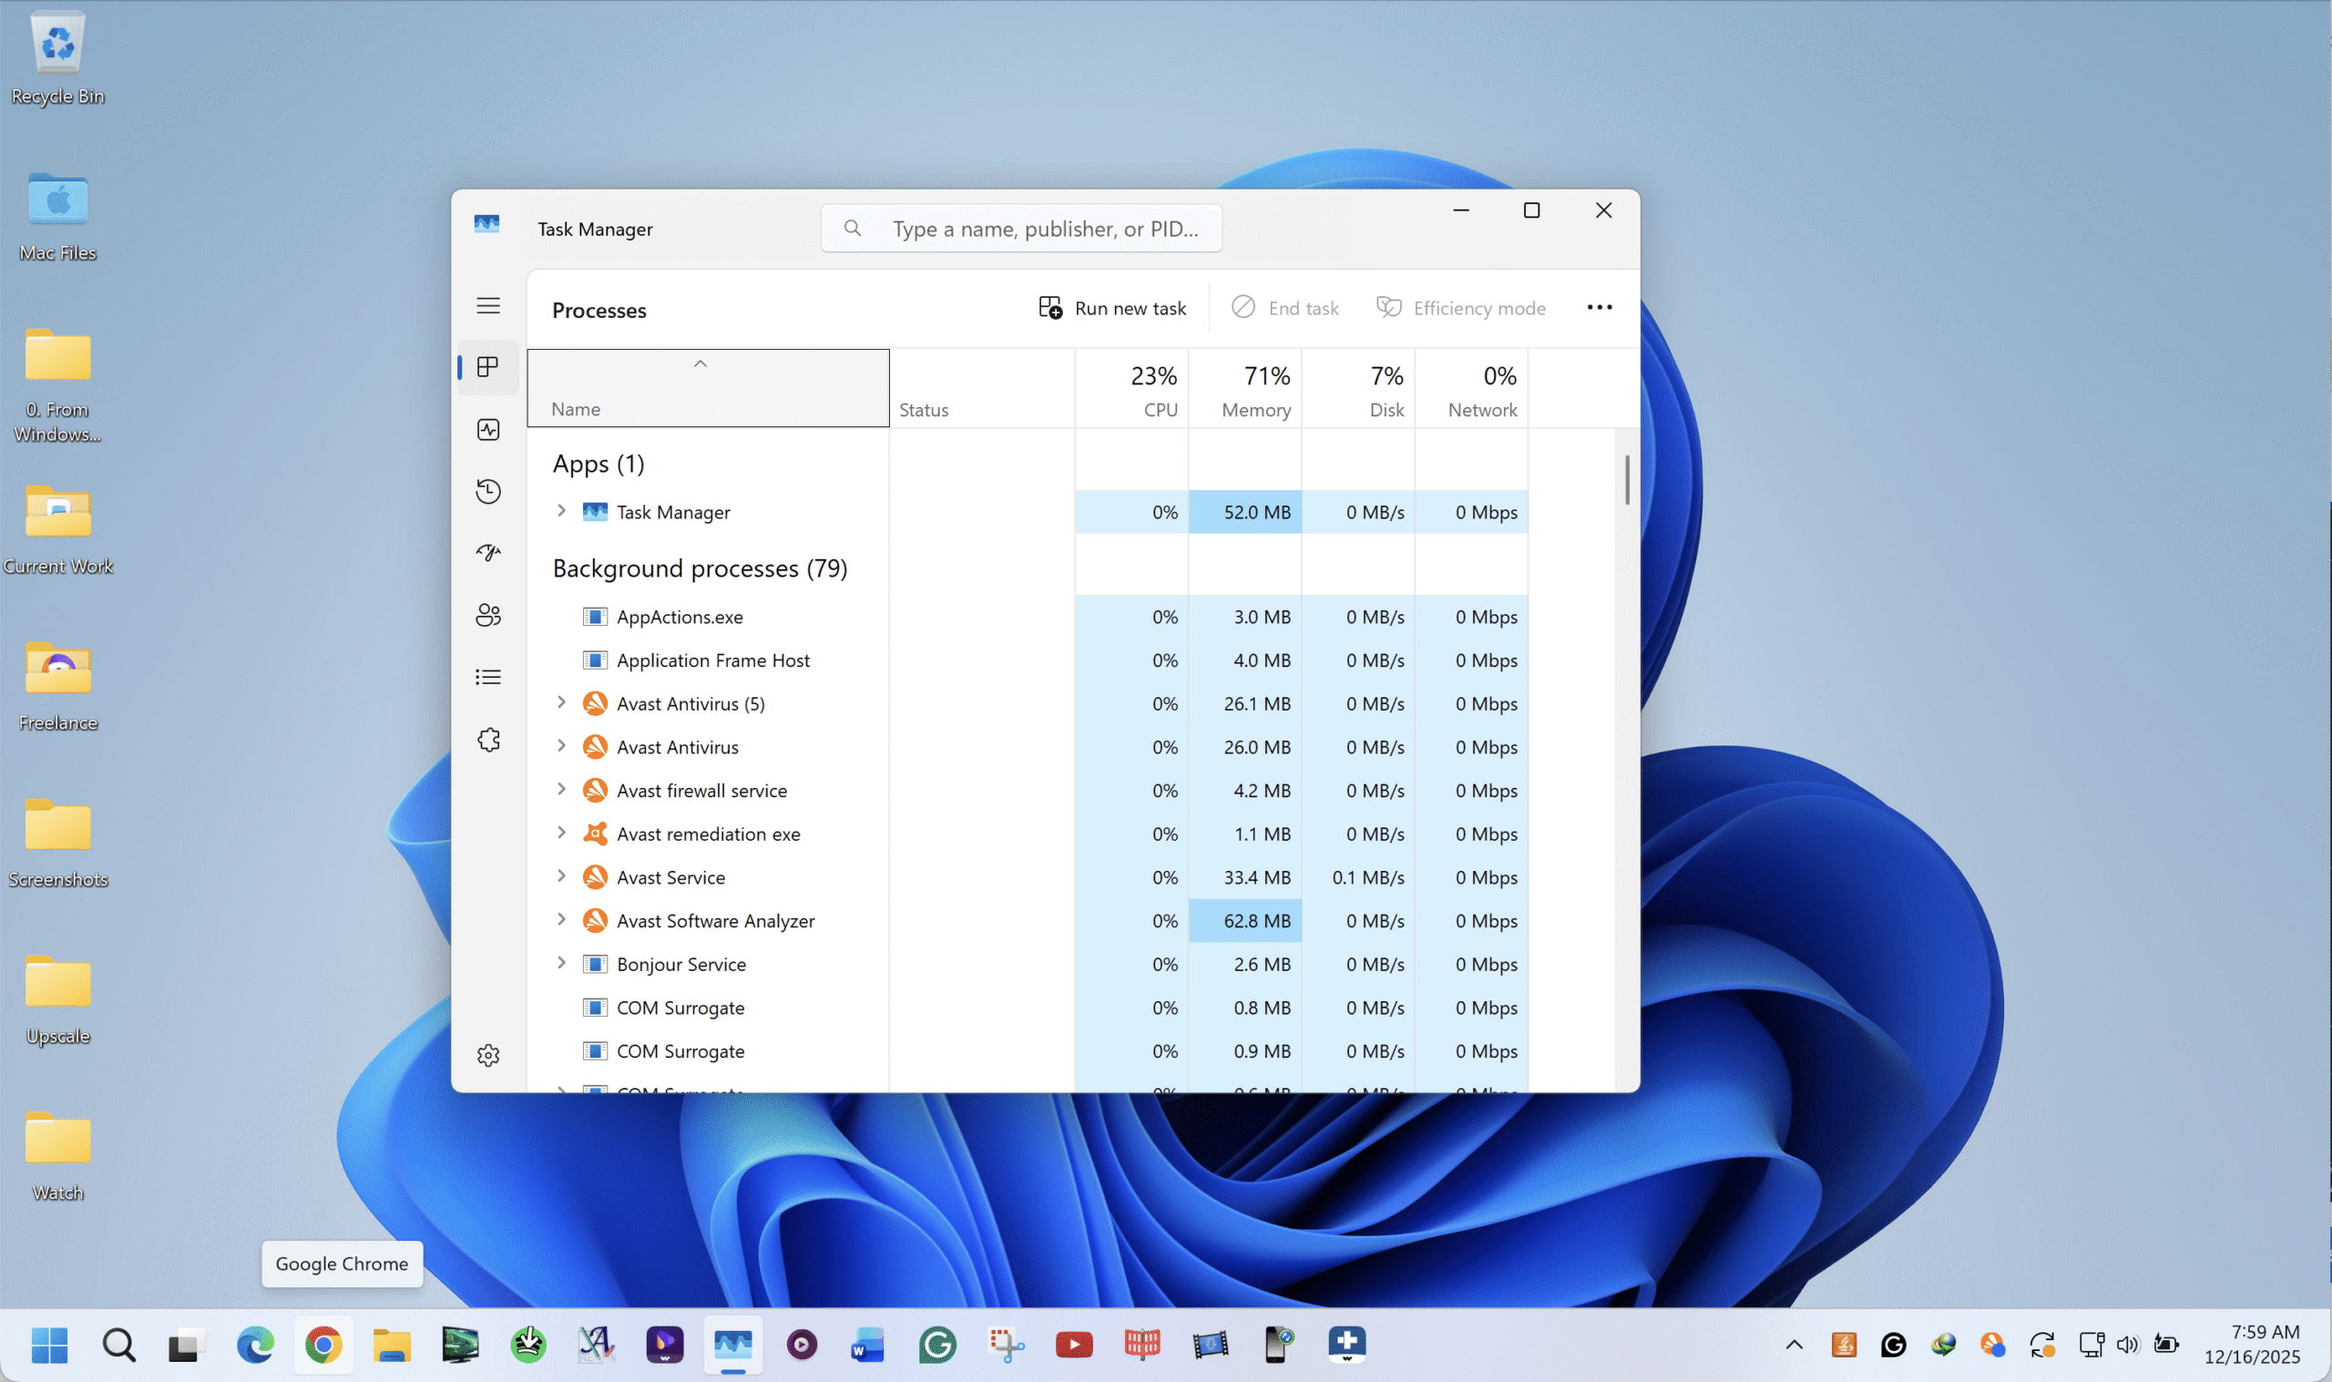The image size is (2332, 1382).
Task: Click the 52.0 MB memory cell
Action: 1244,511
